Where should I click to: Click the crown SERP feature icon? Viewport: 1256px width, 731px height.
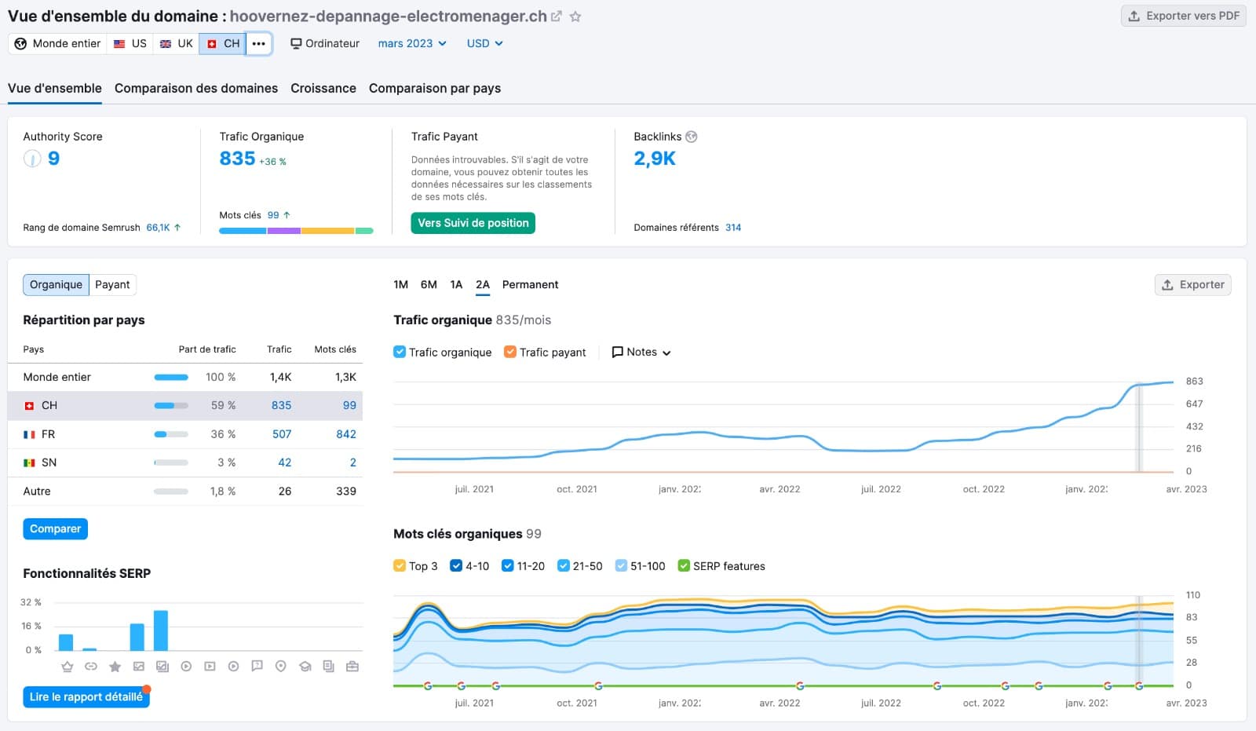click(68, 667)
